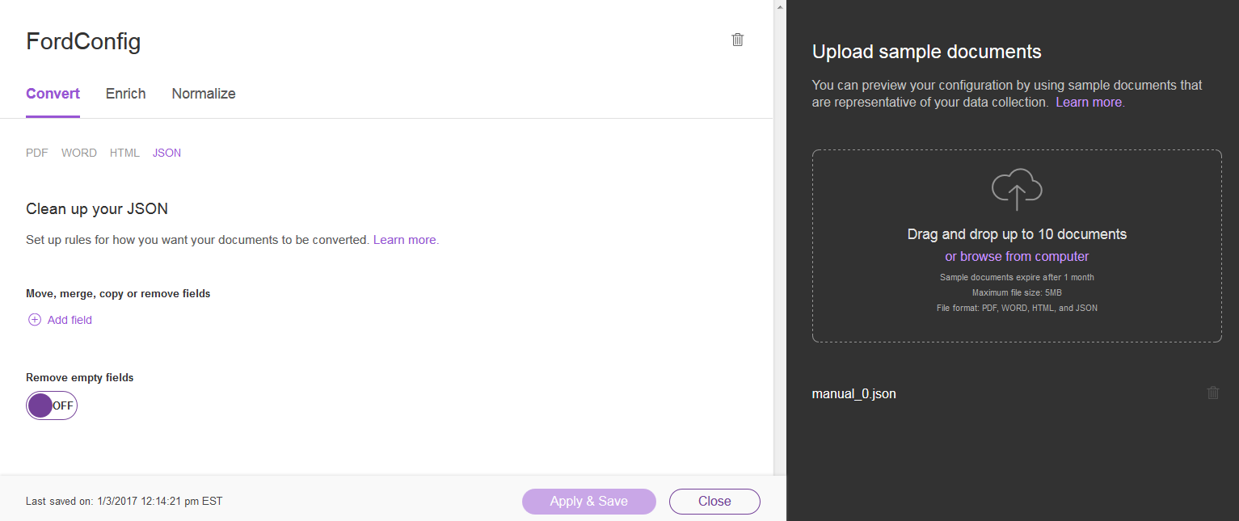Click the Clean up your JSON heading
1239x521 pixels.
97,208
